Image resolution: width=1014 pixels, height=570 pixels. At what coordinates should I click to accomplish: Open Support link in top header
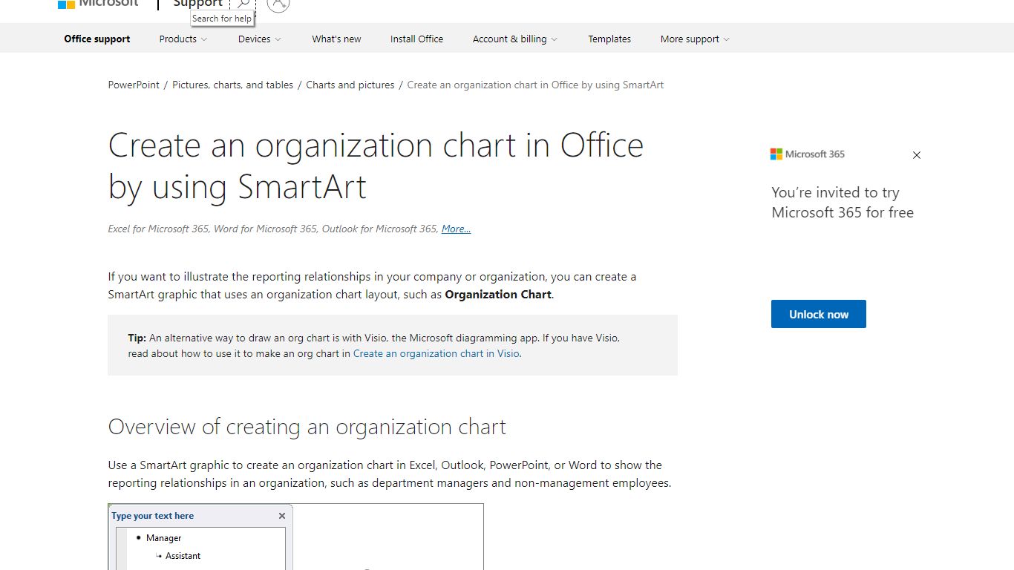coord(198,4)
